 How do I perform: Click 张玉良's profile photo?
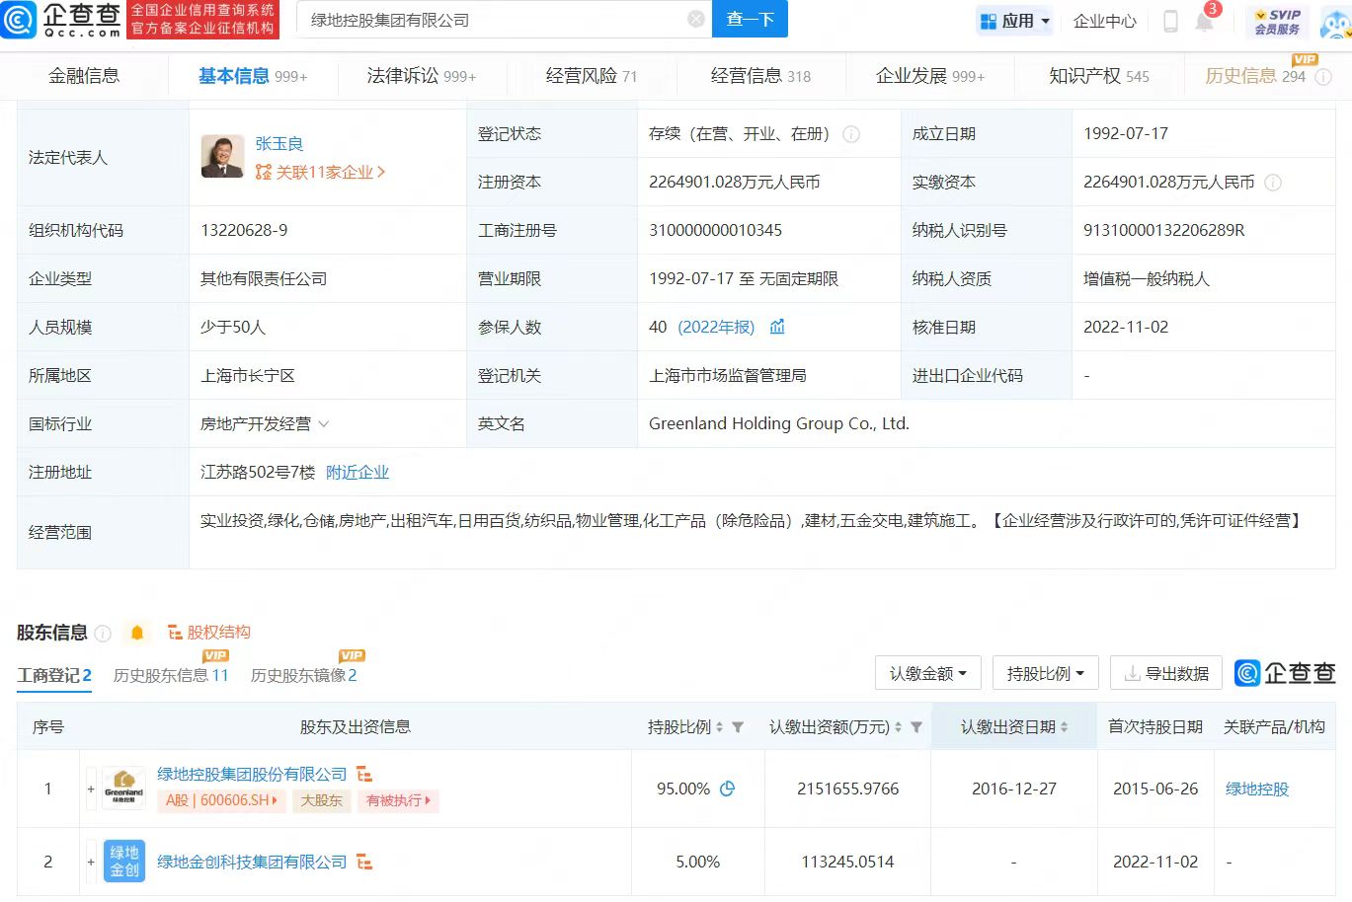tap(222, 157)
